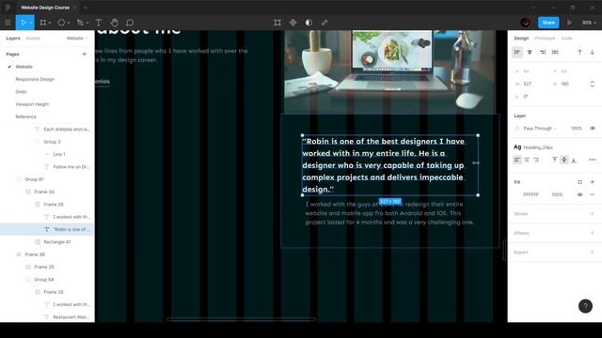Open Website pages dropdown in layers panel

point(77,38)
